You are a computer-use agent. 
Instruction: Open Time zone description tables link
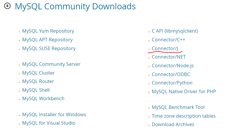click(x=184, y=116)
